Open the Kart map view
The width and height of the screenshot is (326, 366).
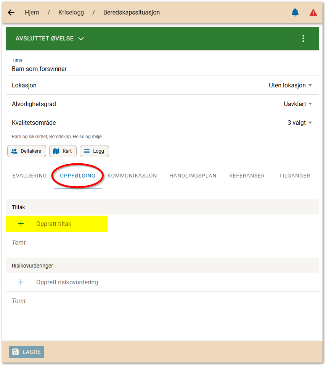63,151
